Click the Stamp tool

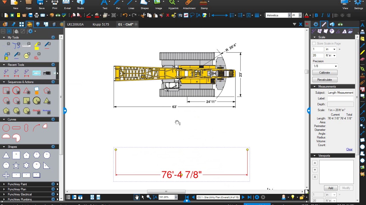204,5
